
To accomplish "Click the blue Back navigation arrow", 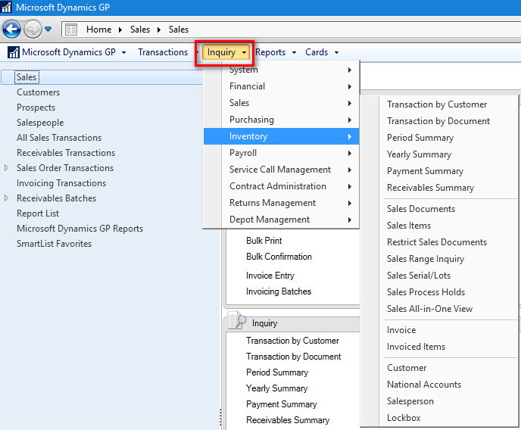I will [11, 30].
